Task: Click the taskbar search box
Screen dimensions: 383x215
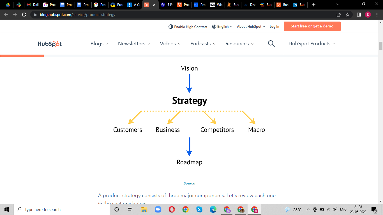Action: pyautogui.click(x=62, y=209)
